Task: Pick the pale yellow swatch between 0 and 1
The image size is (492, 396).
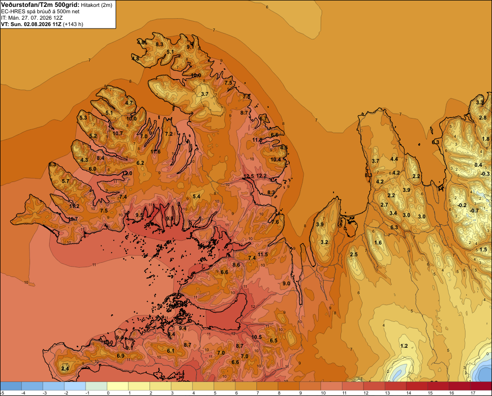Action: (x=118, y=386)
